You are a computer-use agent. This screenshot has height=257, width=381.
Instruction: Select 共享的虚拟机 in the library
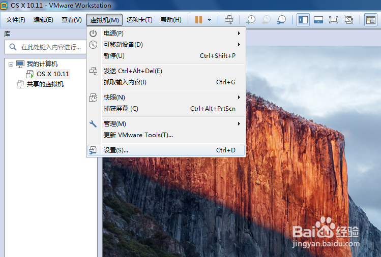point(45,84)
